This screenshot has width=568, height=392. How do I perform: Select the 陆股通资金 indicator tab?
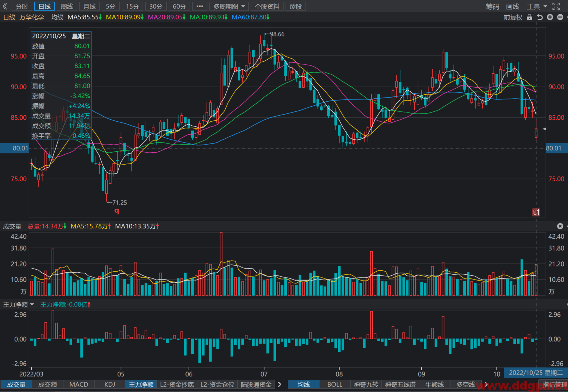(256, 385)
